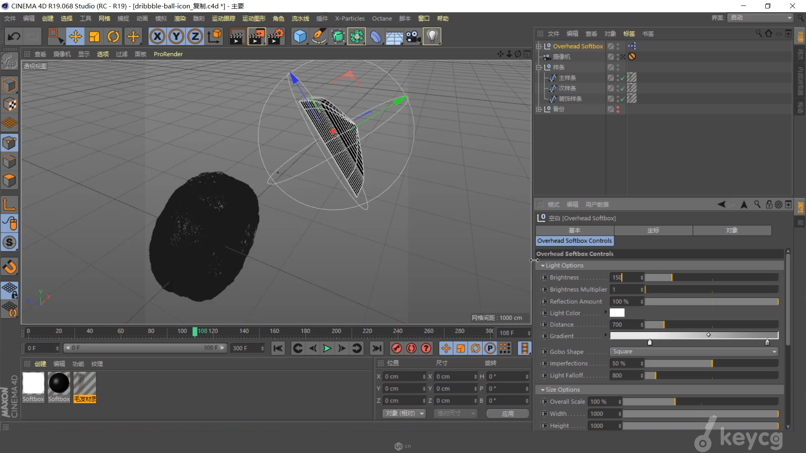
Task: Render to Picture Viewer icon
Action: pyautogui.click(x=256, y=36)
